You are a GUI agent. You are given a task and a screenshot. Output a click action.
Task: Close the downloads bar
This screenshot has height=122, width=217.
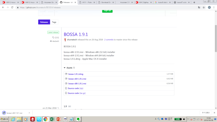click(x=214, y=113)
